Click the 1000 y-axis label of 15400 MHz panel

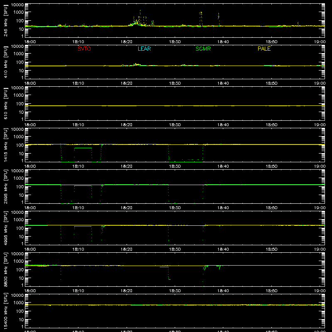(x=19, y=303)
